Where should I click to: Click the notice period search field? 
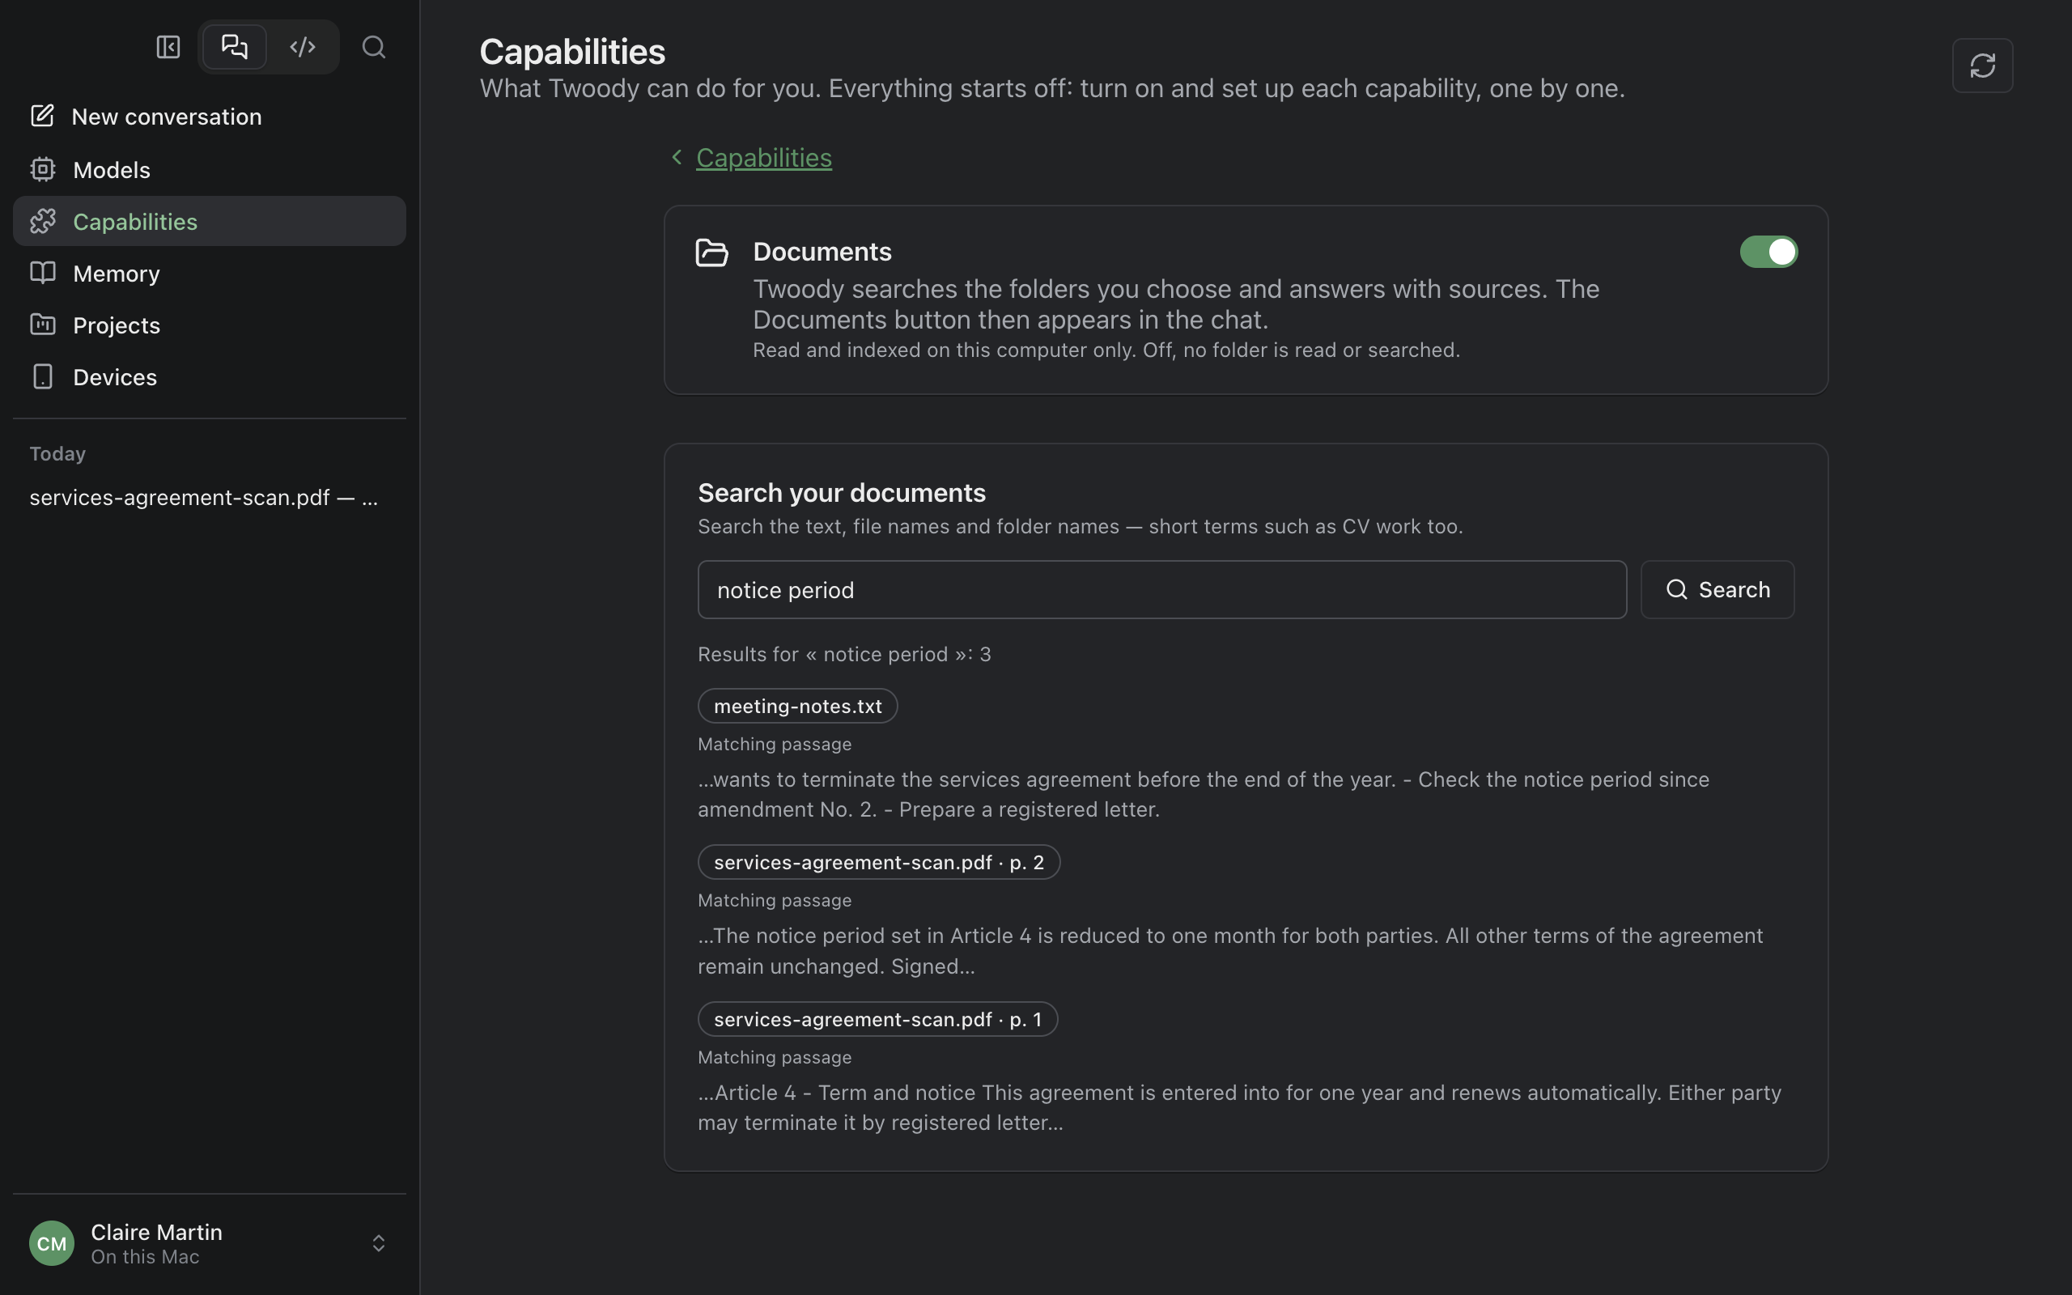pos(1162,589)
